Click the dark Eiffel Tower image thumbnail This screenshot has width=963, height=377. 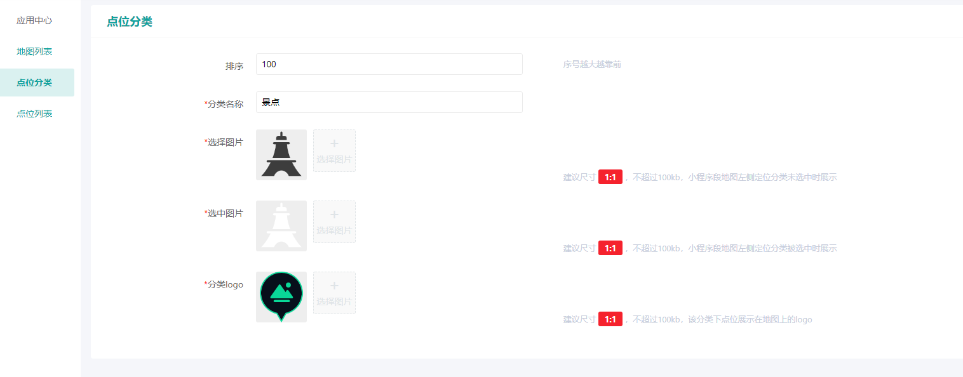[x=281, y=155]
